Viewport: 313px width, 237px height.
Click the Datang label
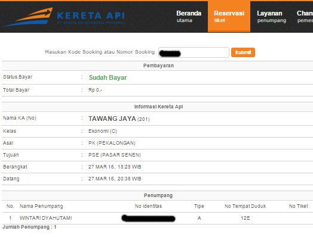click(x=11, y=179)
